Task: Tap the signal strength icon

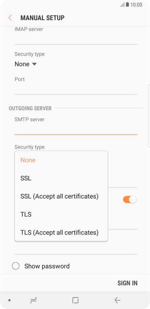Action: 122,5
